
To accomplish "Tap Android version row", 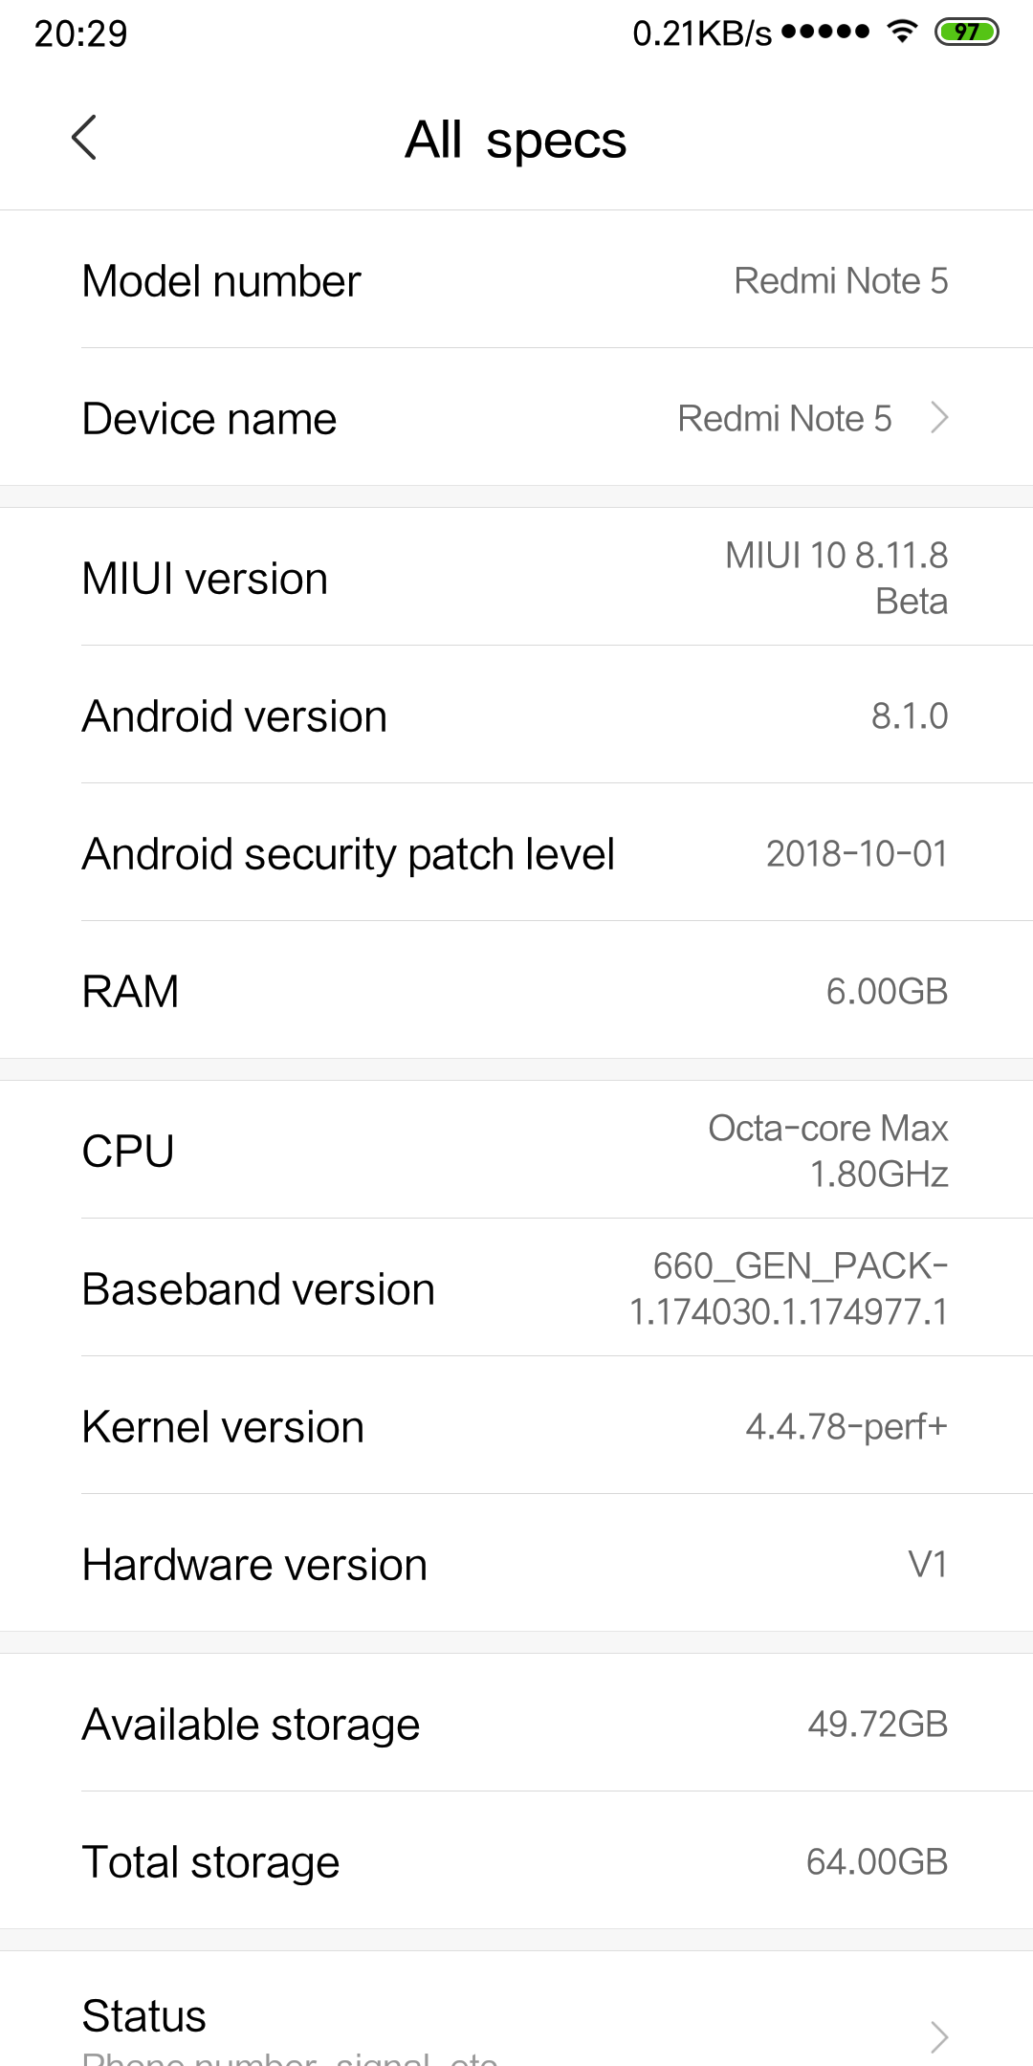I will (x=516, y=715).
